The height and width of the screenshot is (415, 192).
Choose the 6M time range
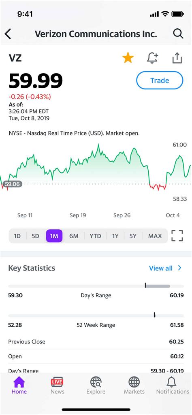point(74,236)
